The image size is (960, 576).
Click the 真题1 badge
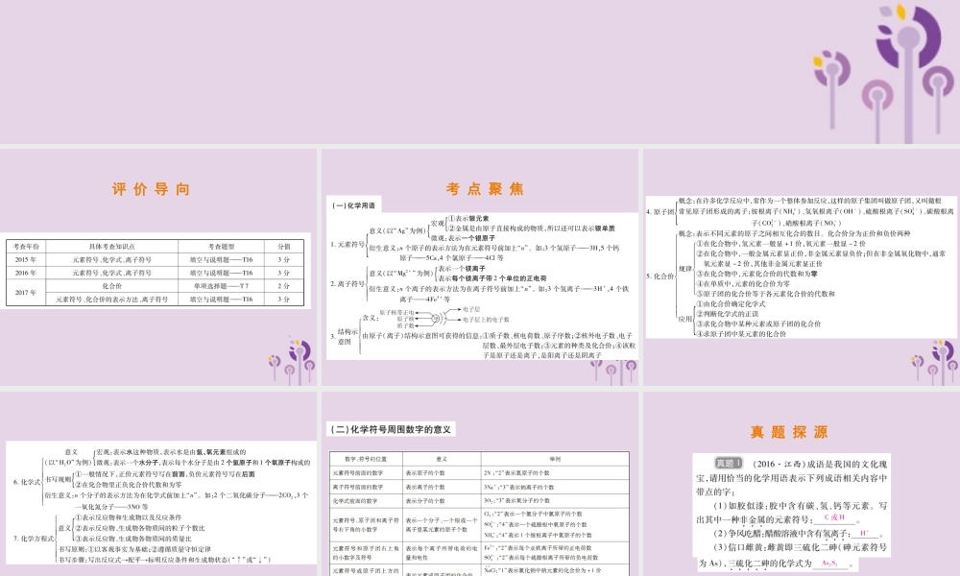729,464
